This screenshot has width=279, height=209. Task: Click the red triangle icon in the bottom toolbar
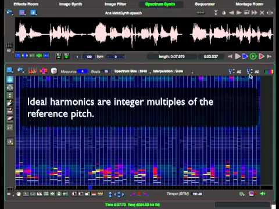[139, 193]
